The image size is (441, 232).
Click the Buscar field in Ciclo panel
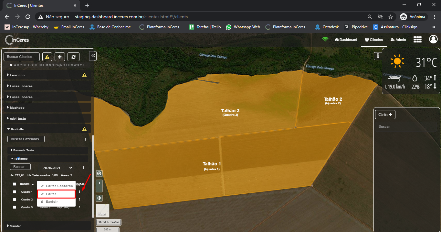tap(407, 126)
